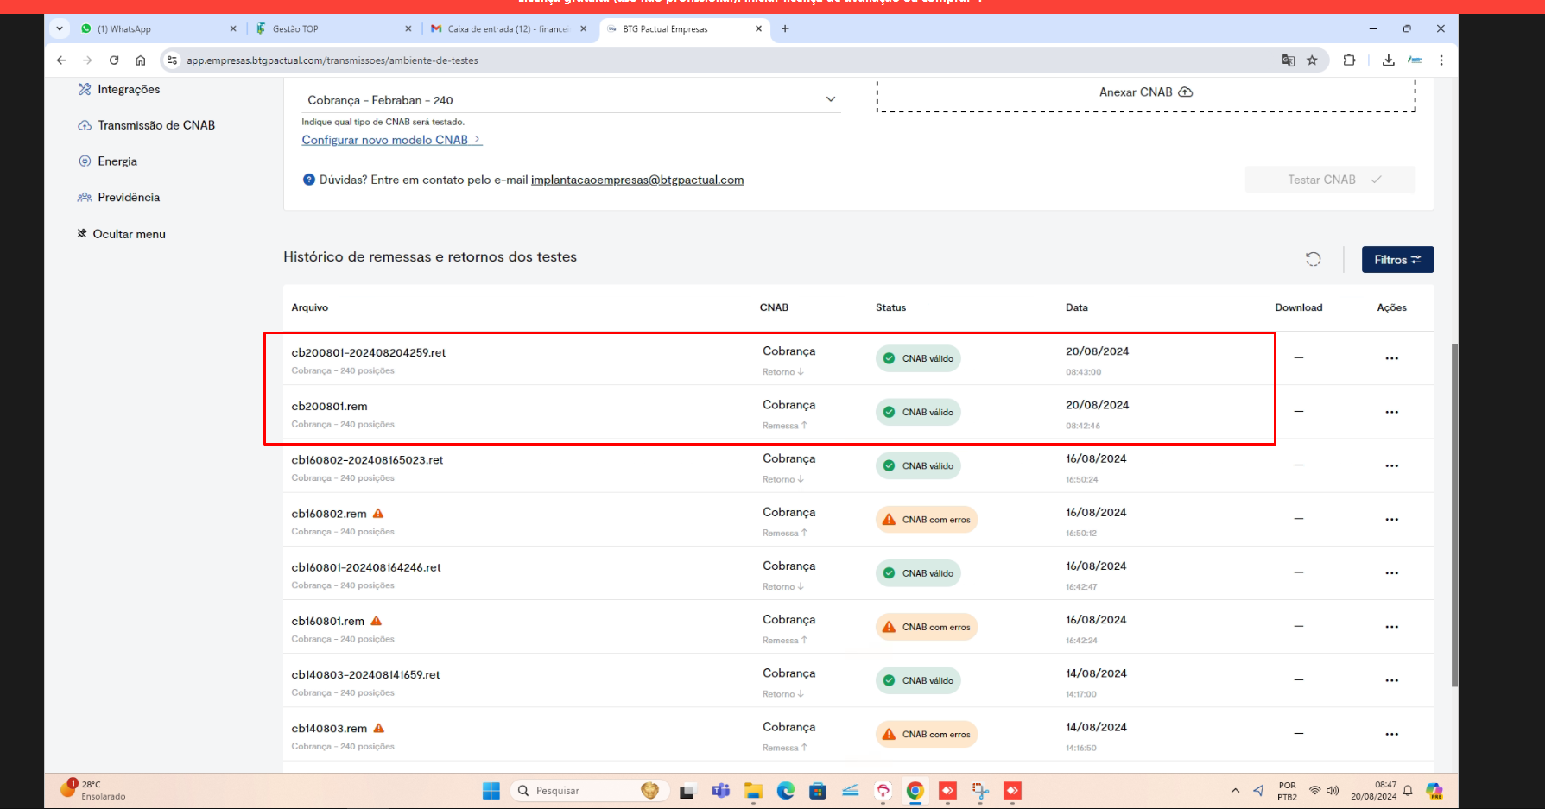Open the taskbar clock showing 08:47
This screenshot has height=809, width=1545.
tap(1374, 791)
